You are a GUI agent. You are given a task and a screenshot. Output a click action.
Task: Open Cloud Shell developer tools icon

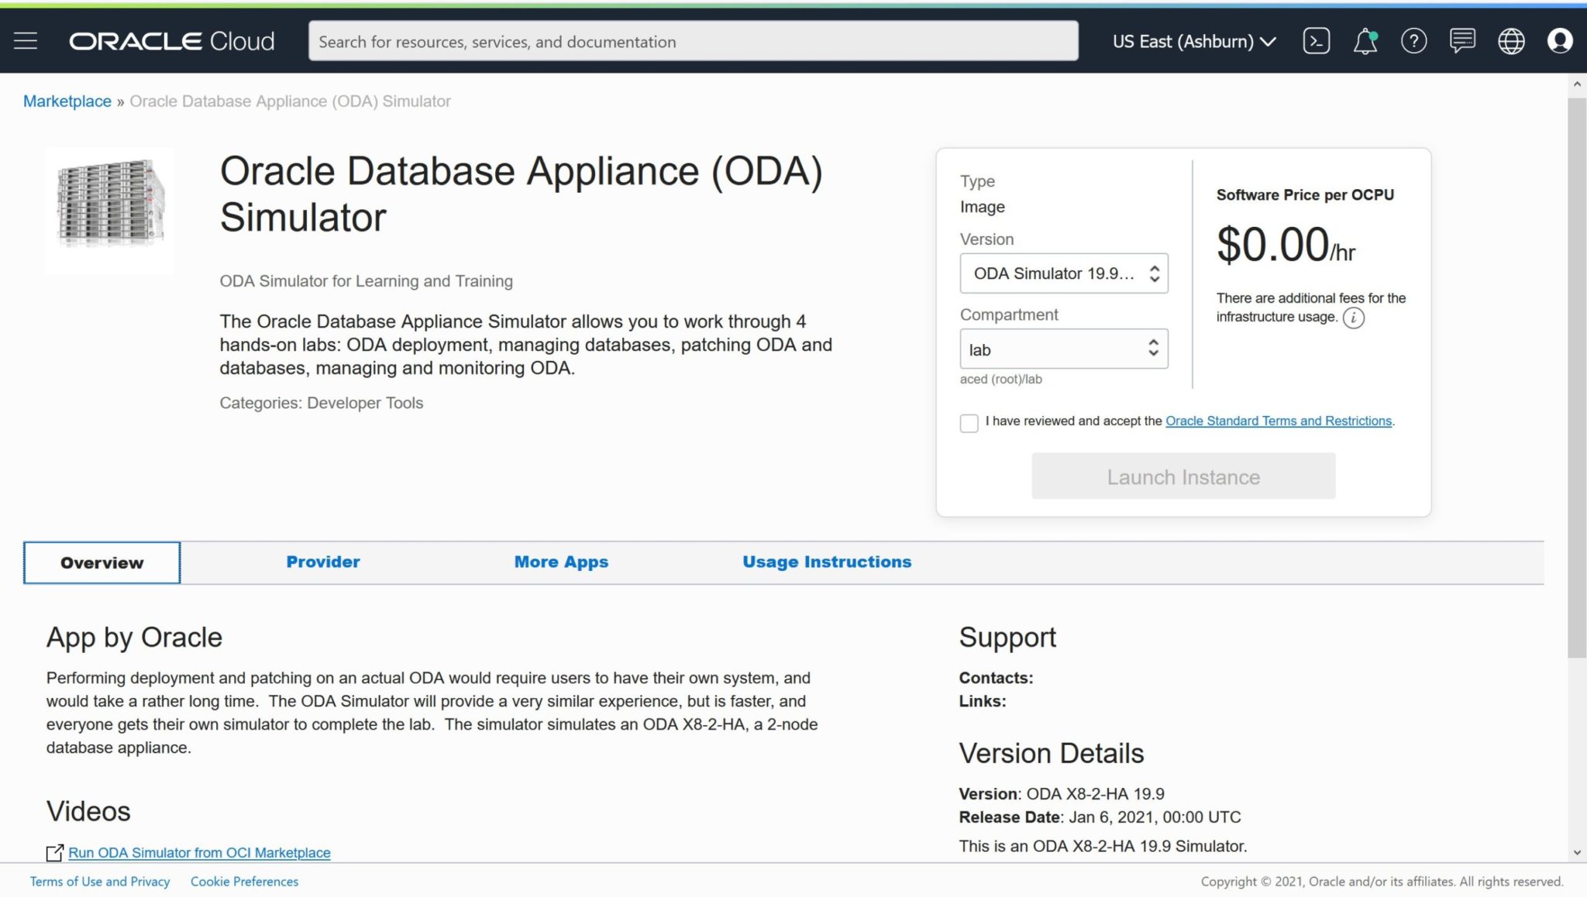(1317, 41)
